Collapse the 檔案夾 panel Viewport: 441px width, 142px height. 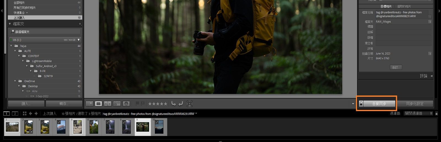10,24
